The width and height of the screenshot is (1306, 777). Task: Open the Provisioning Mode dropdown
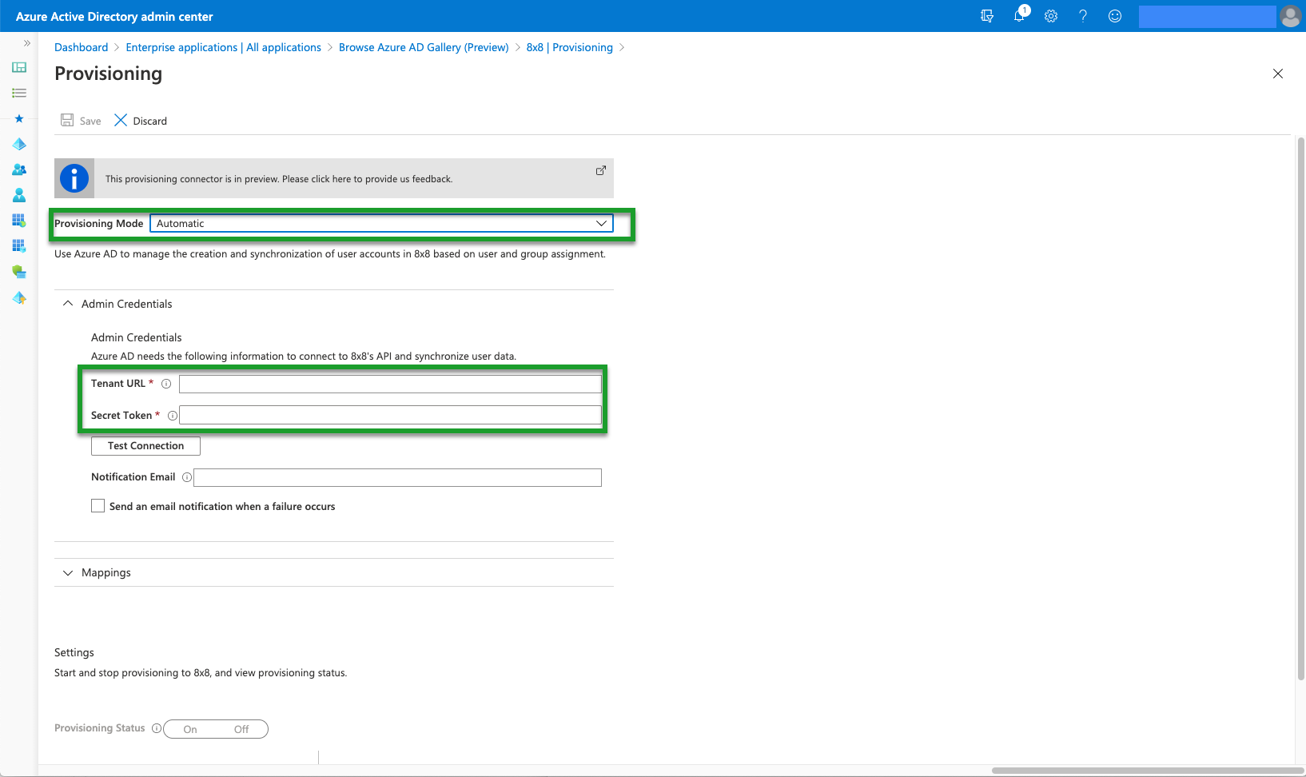tap(381, 223)
